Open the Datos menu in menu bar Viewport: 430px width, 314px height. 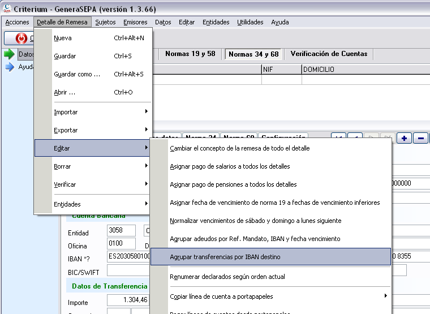[x=163, y=22]
